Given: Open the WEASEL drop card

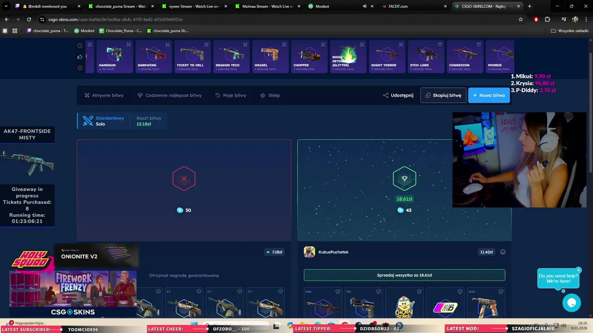Looking at the screenshot, I should click(270, 56).
